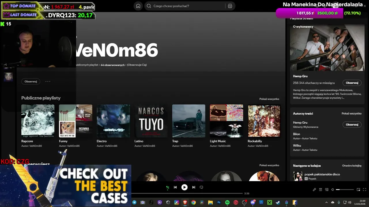Toggle smart shuffle in player bar
Viewport: 369px width, 207px height.
pos(167,187)
